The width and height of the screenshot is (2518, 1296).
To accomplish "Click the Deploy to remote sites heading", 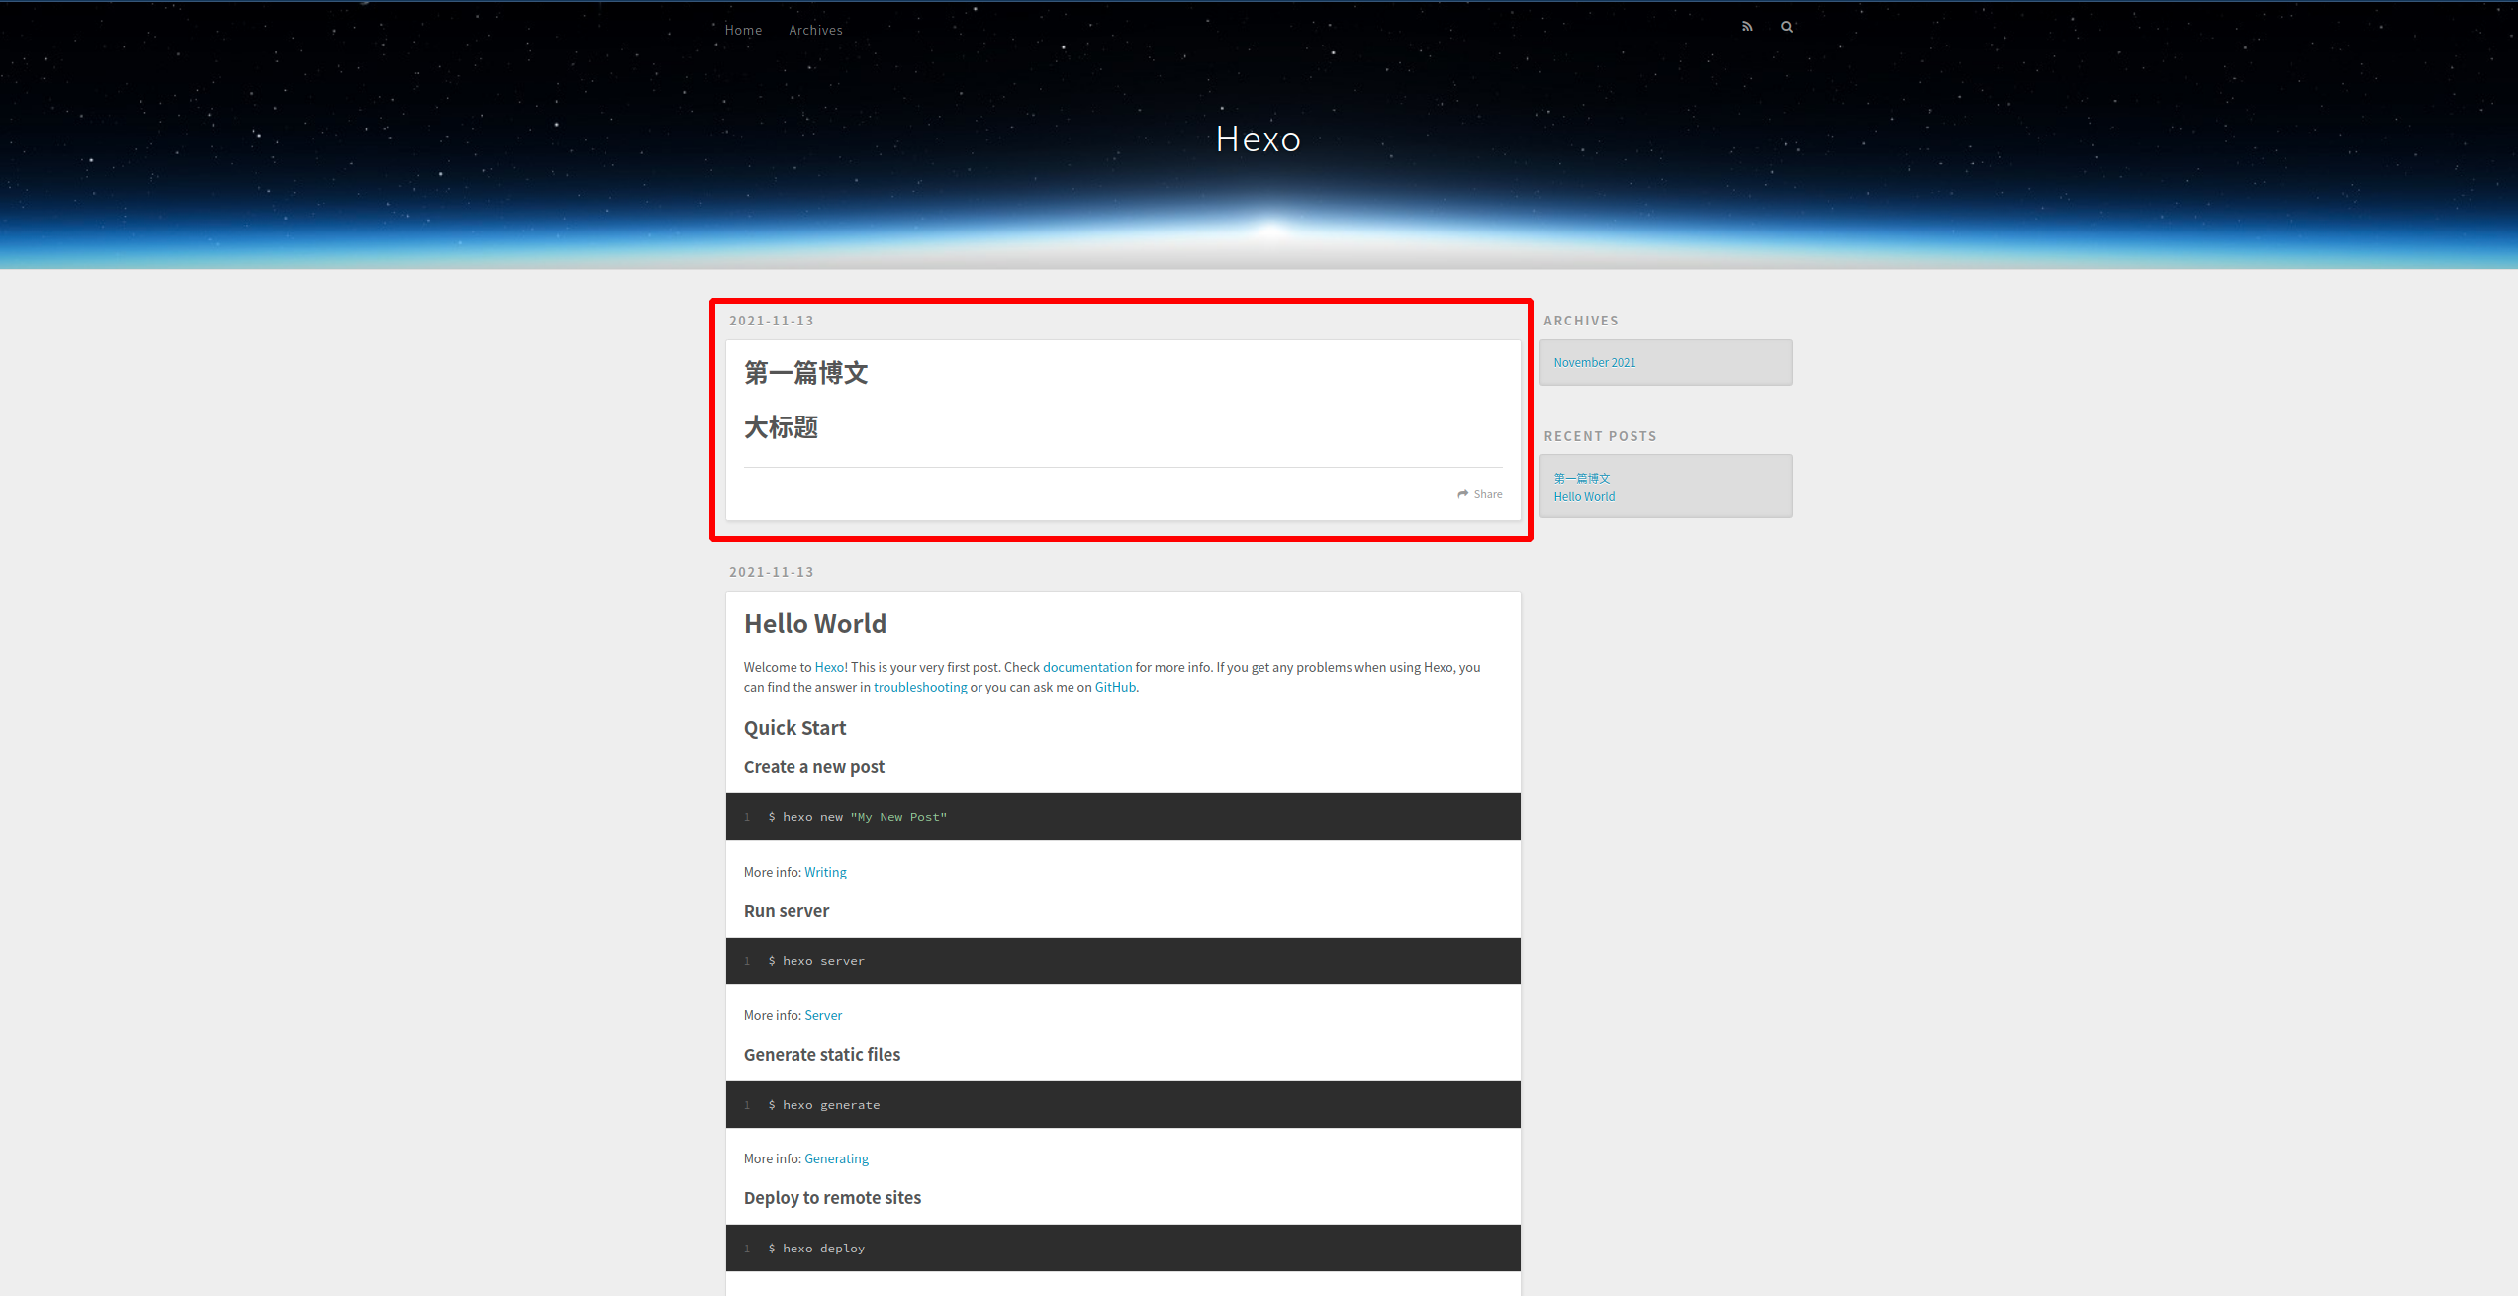I will click(x=832, y=1198).
